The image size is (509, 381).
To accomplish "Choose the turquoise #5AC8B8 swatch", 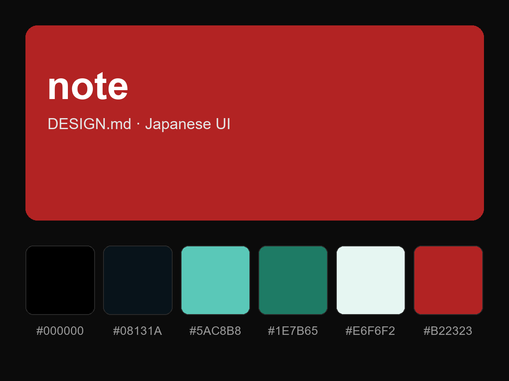I will tap(215, 280).
